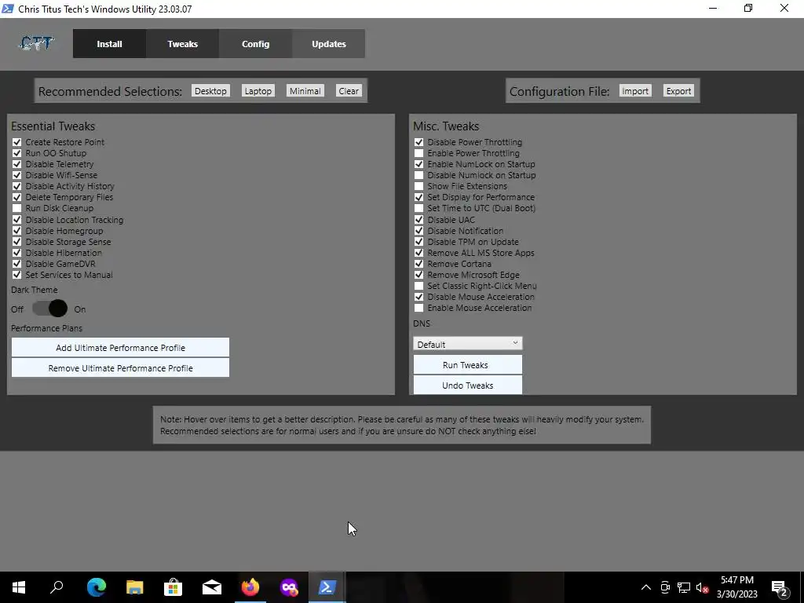
Task: Show hidden system tray icons
Action: [646, 587]
